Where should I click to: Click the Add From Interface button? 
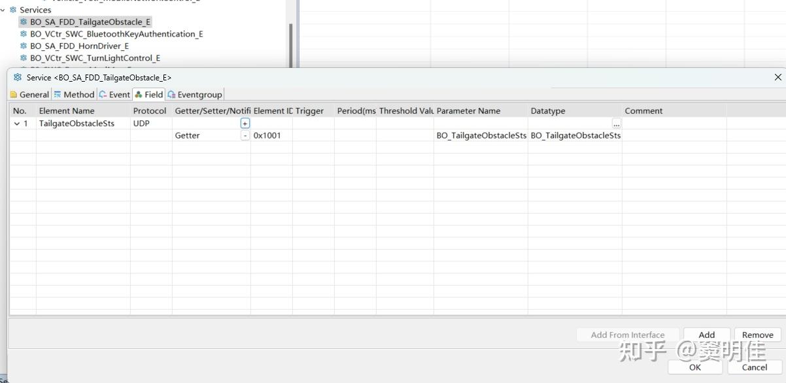tap(627, 335)
